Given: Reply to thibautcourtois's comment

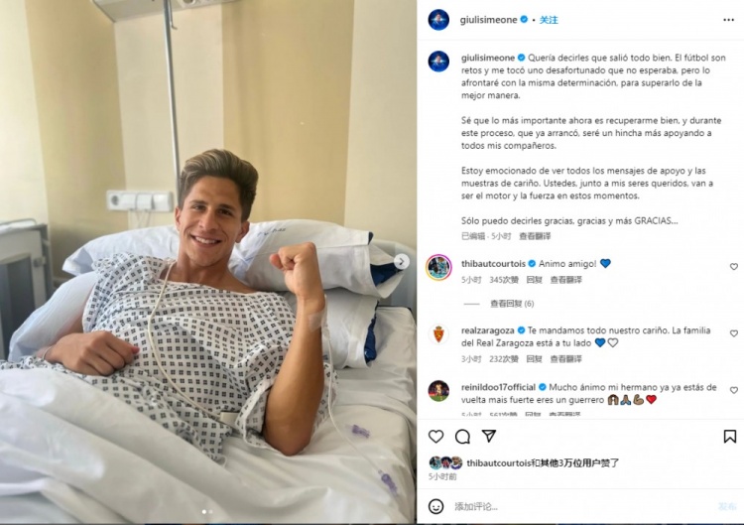Looking at the screenshot, I should 534,280.
